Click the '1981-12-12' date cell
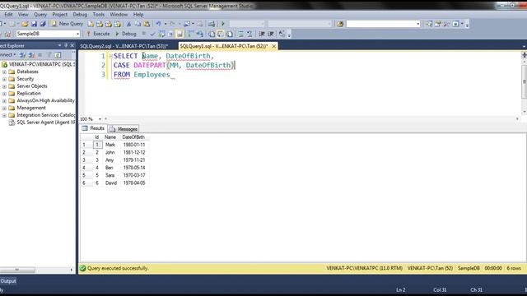The width and height of the screenshot is (527, 296). (x=134, y=152)
